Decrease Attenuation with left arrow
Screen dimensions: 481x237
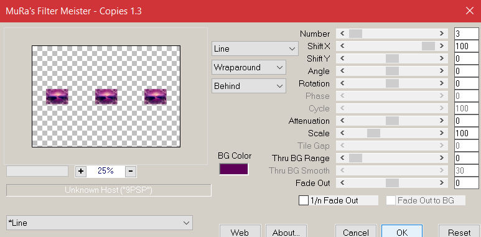tap(342, 121)
